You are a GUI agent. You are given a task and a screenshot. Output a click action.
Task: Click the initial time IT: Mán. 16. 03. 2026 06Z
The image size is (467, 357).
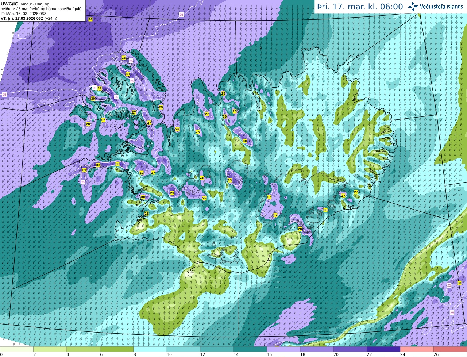point(24,14)
